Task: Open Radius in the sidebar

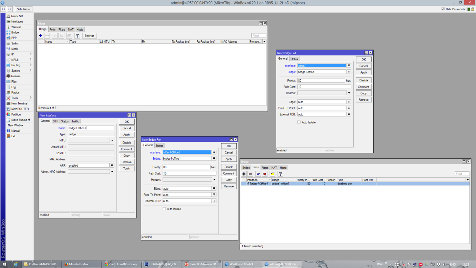Action: point(15,92)
